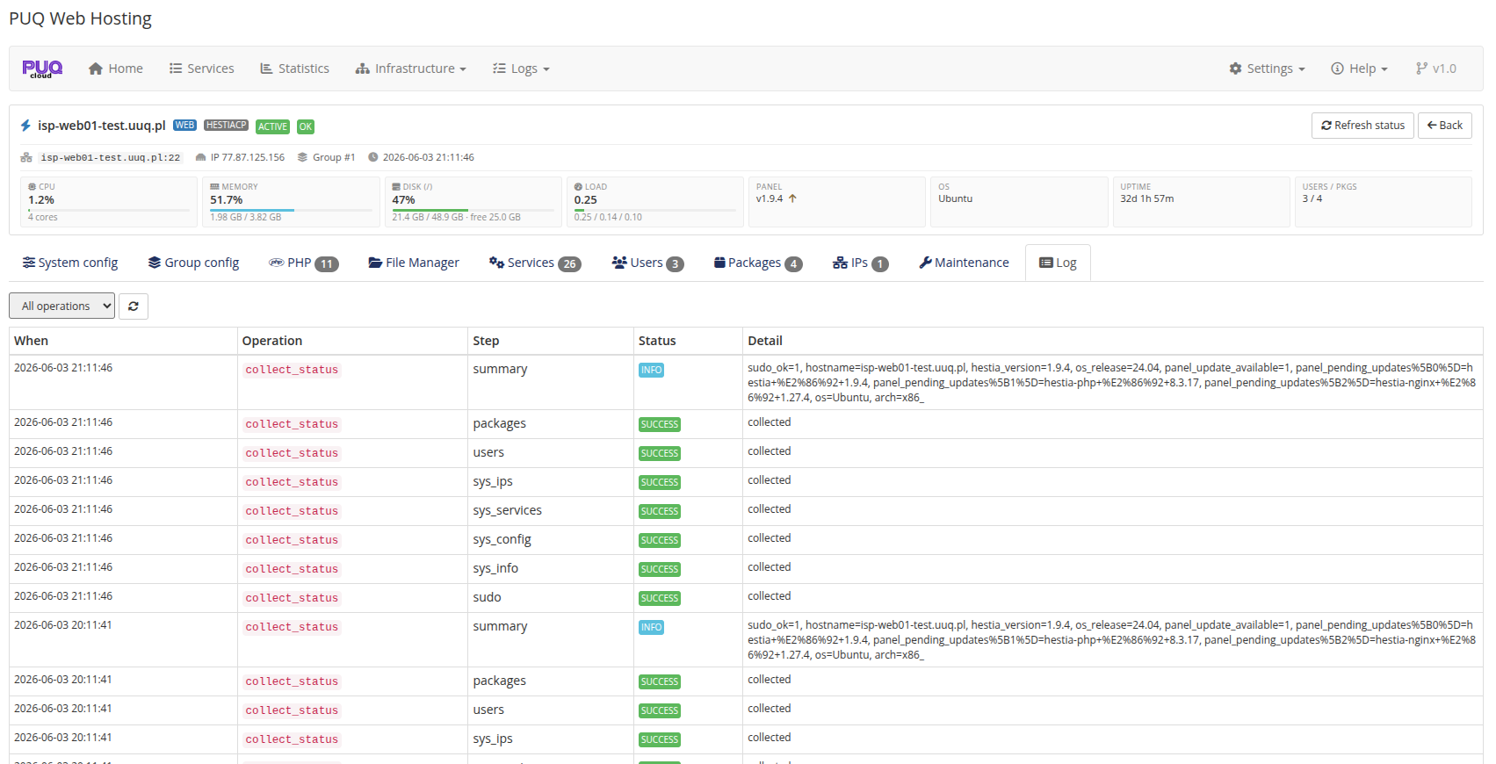Select the Log tab
The height and width of the screenshot is (764, 1496).
pos(1058,263)
